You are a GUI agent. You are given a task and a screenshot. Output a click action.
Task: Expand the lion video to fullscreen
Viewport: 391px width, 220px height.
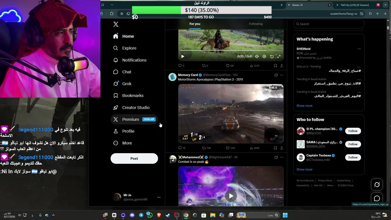(279, 57)
